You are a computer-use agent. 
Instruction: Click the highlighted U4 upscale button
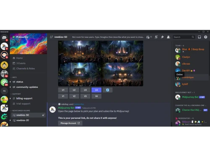96,90
